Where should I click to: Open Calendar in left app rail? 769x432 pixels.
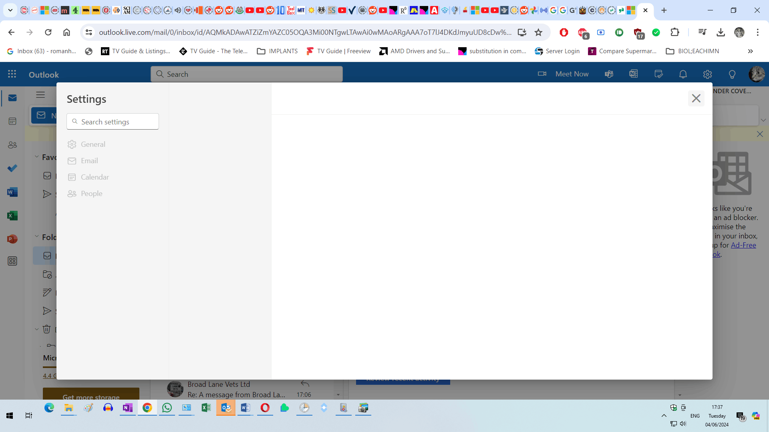coord(12,121)
